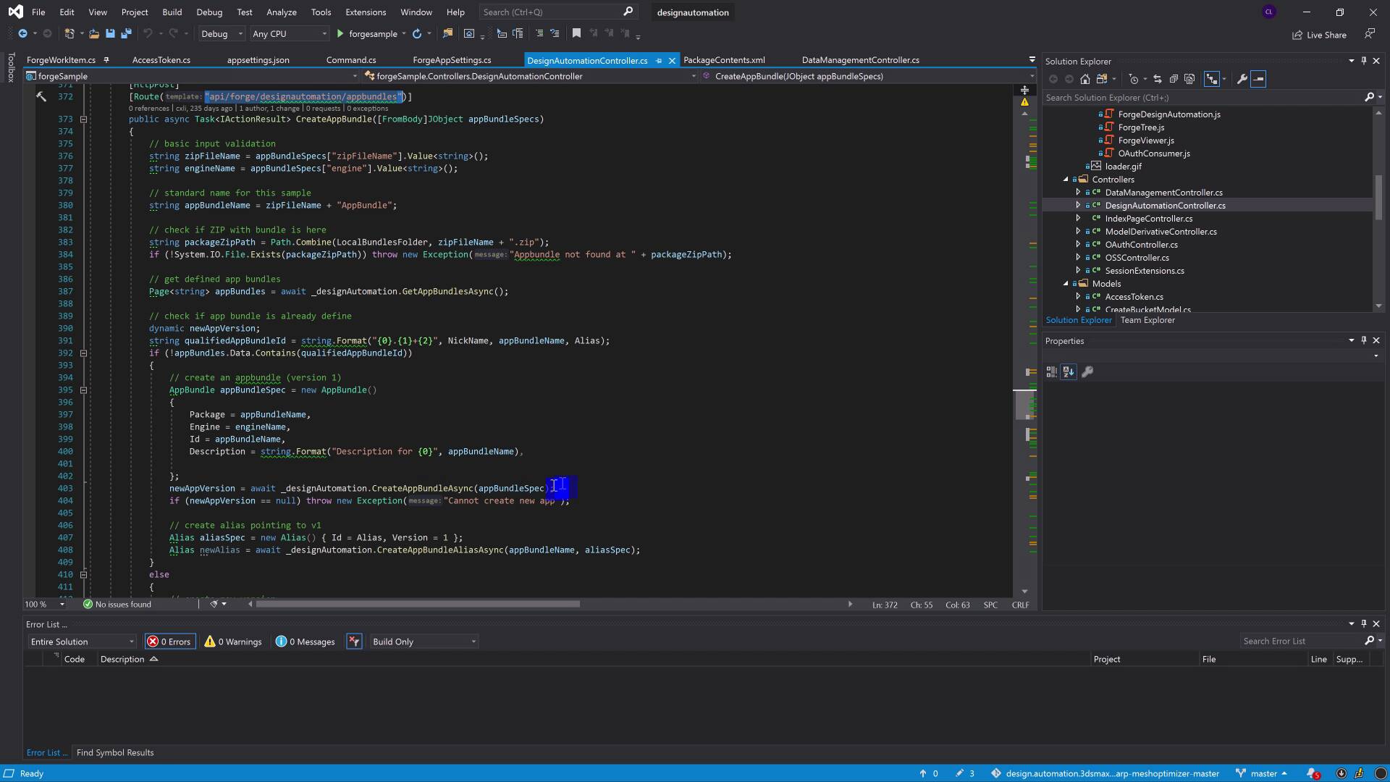Toggle the pin on the ForgeWorkItem.cs tab
The width and height of the screenshot is (1390, 782).
pyautogui.click(x=106, y=59)
